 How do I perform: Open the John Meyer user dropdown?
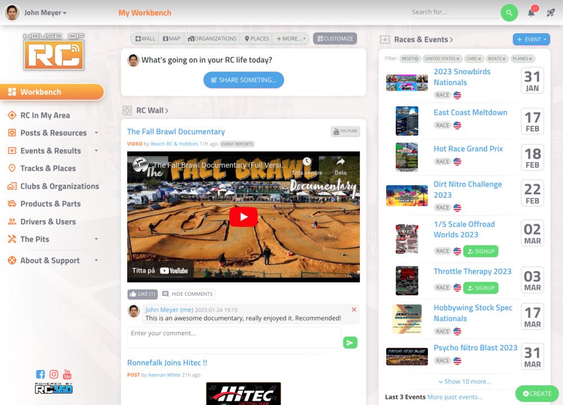click(x=45, y=12)
